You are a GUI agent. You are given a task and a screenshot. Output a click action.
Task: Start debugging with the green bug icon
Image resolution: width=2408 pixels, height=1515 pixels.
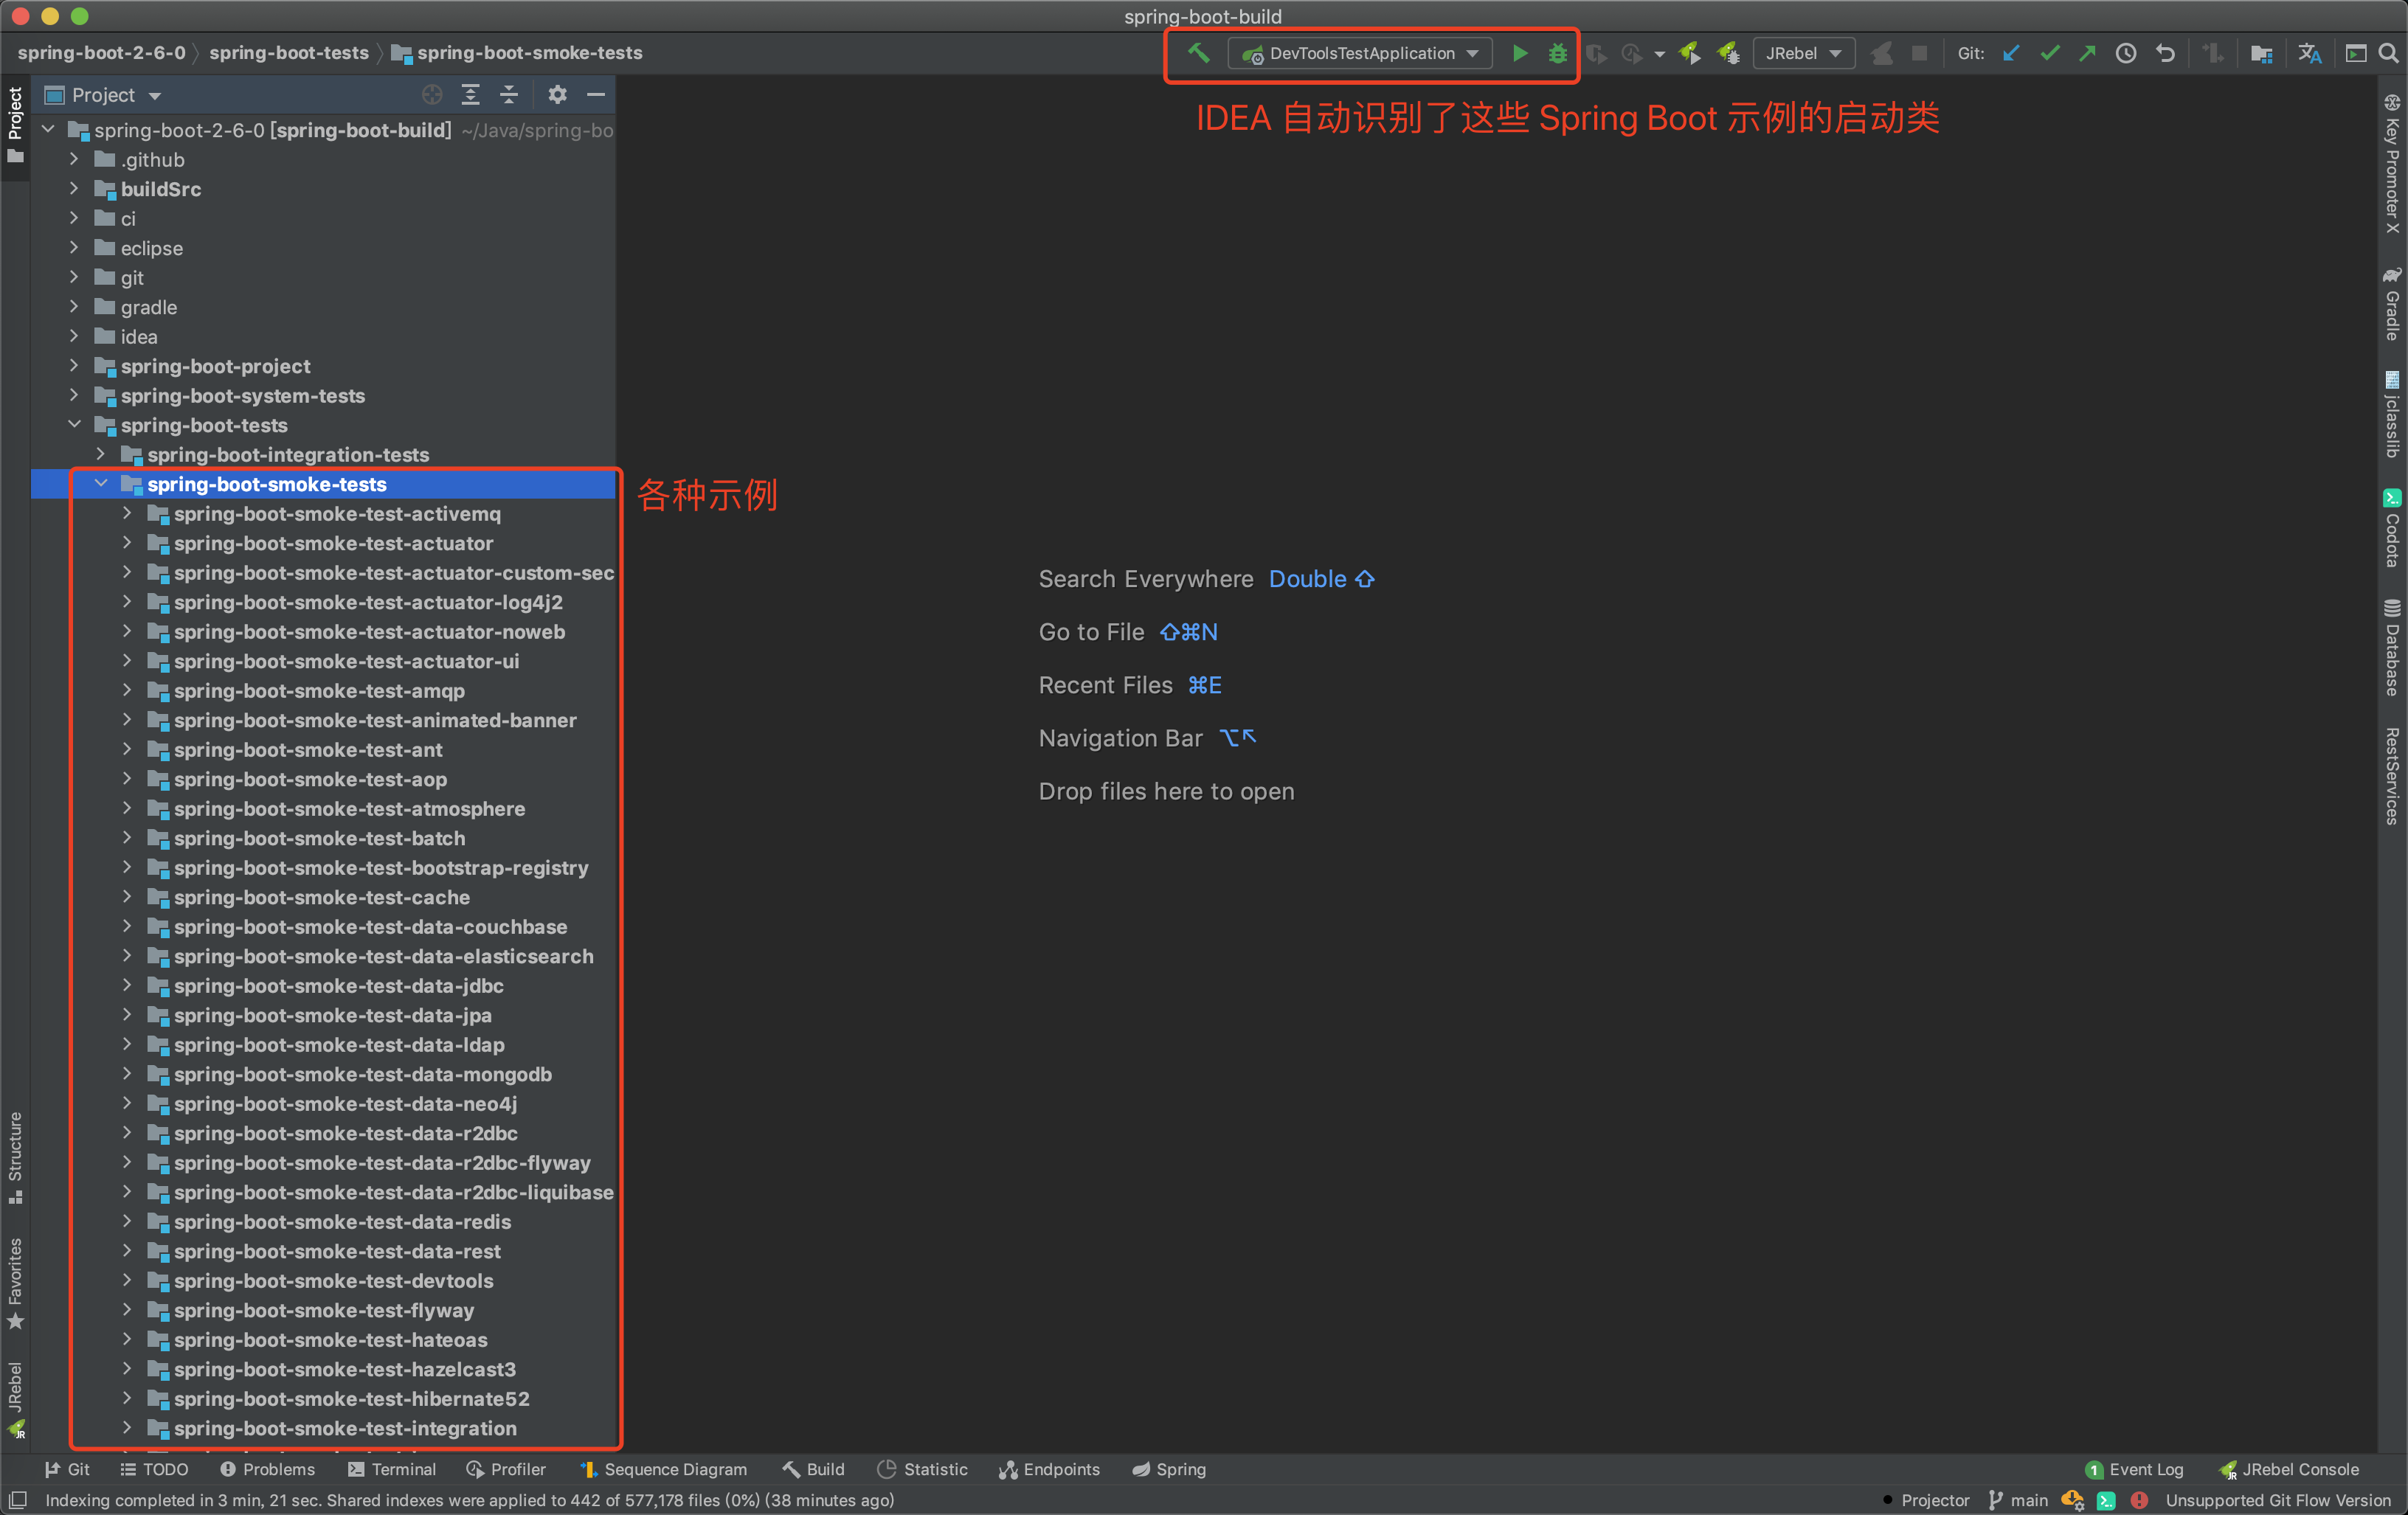[1557, 53]
